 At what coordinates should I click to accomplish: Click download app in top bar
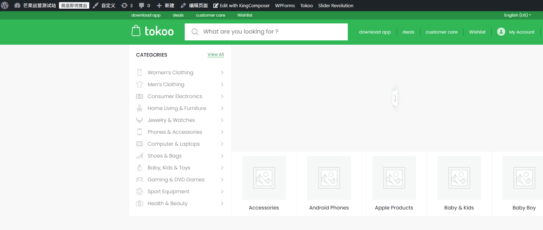[146, 15]
